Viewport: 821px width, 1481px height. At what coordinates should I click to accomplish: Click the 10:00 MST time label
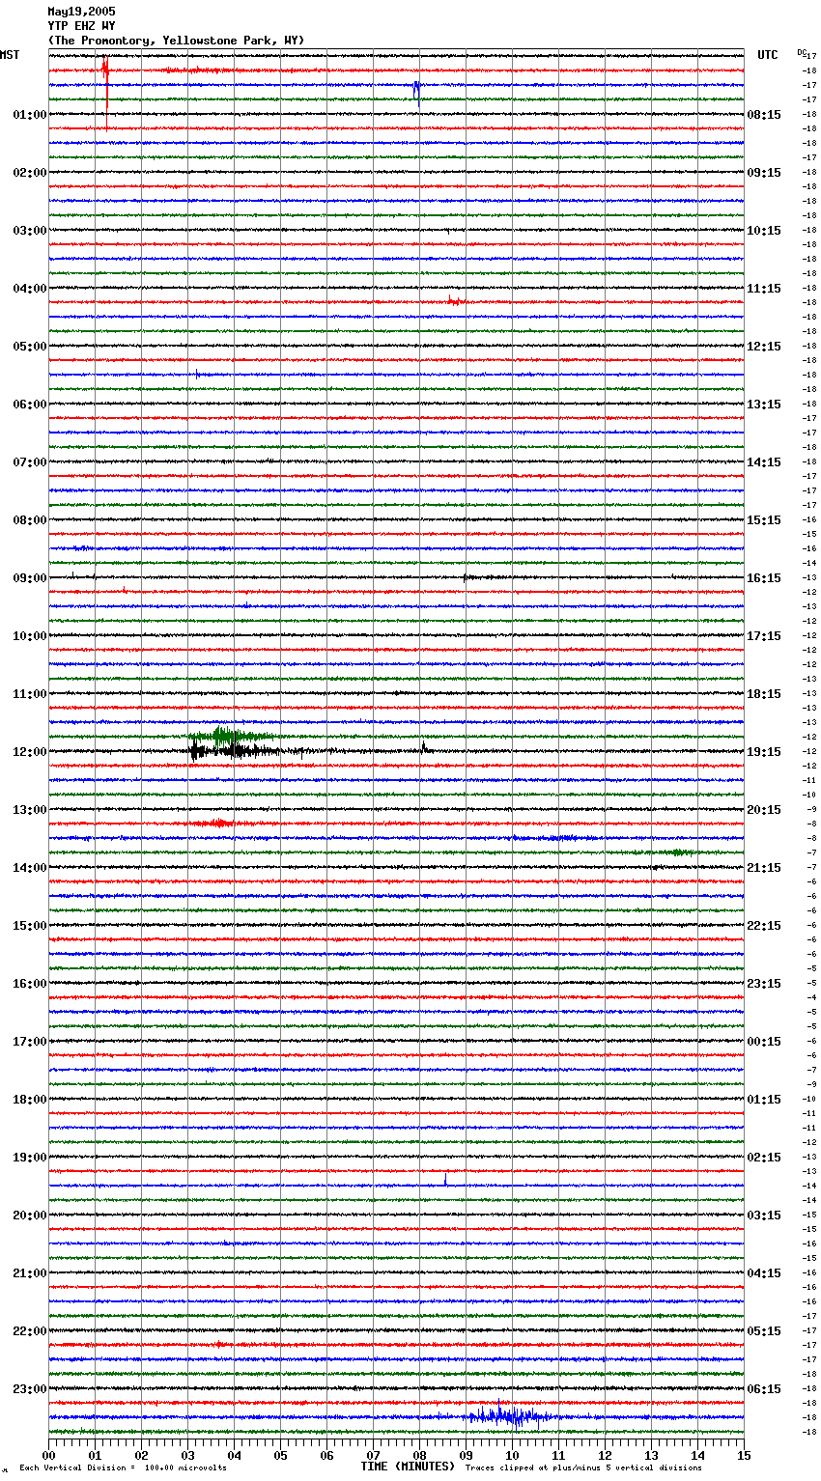tap(30, 636)
